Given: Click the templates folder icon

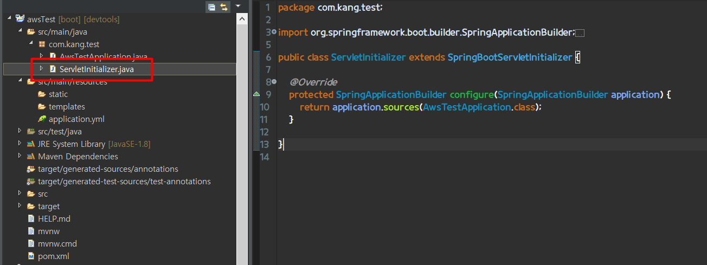Looking at the screenshot, I should [x=42, y=107].
